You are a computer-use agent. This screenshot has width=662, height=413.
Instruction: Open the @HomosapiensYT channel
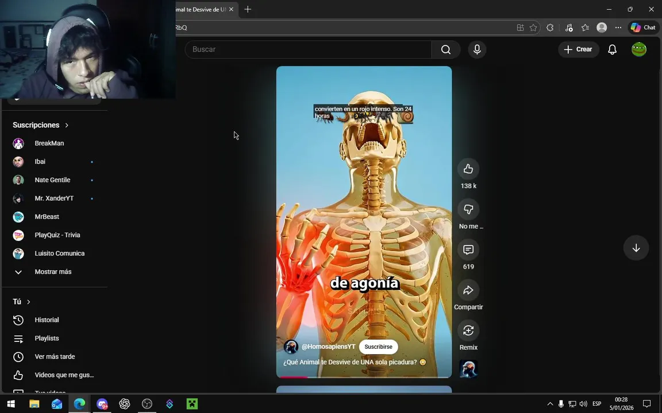329,346
